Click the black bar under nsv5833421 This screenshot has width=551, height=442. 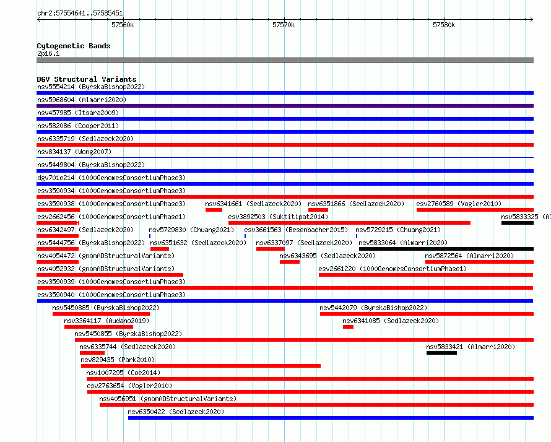click(x=441, y=353)
